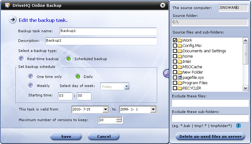The width and height of the screenshot is (251, 144).
Task: Click the Program Files folder icon
Action: [180, 83]
